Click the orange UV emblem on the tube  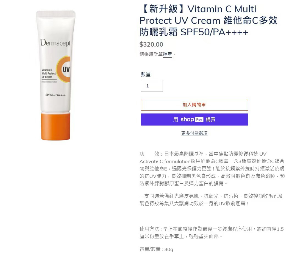coord(64,69)
